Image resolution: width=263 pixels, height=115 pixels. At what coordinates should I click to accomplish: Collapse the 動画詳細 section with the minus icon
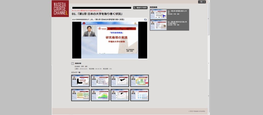73,63
